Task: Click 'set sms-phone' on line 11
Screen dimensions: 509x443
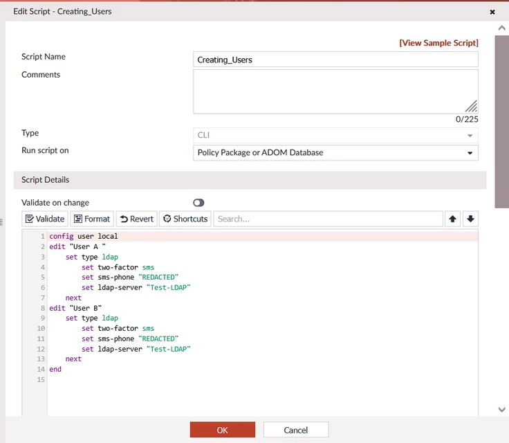Action: point(130,338)
